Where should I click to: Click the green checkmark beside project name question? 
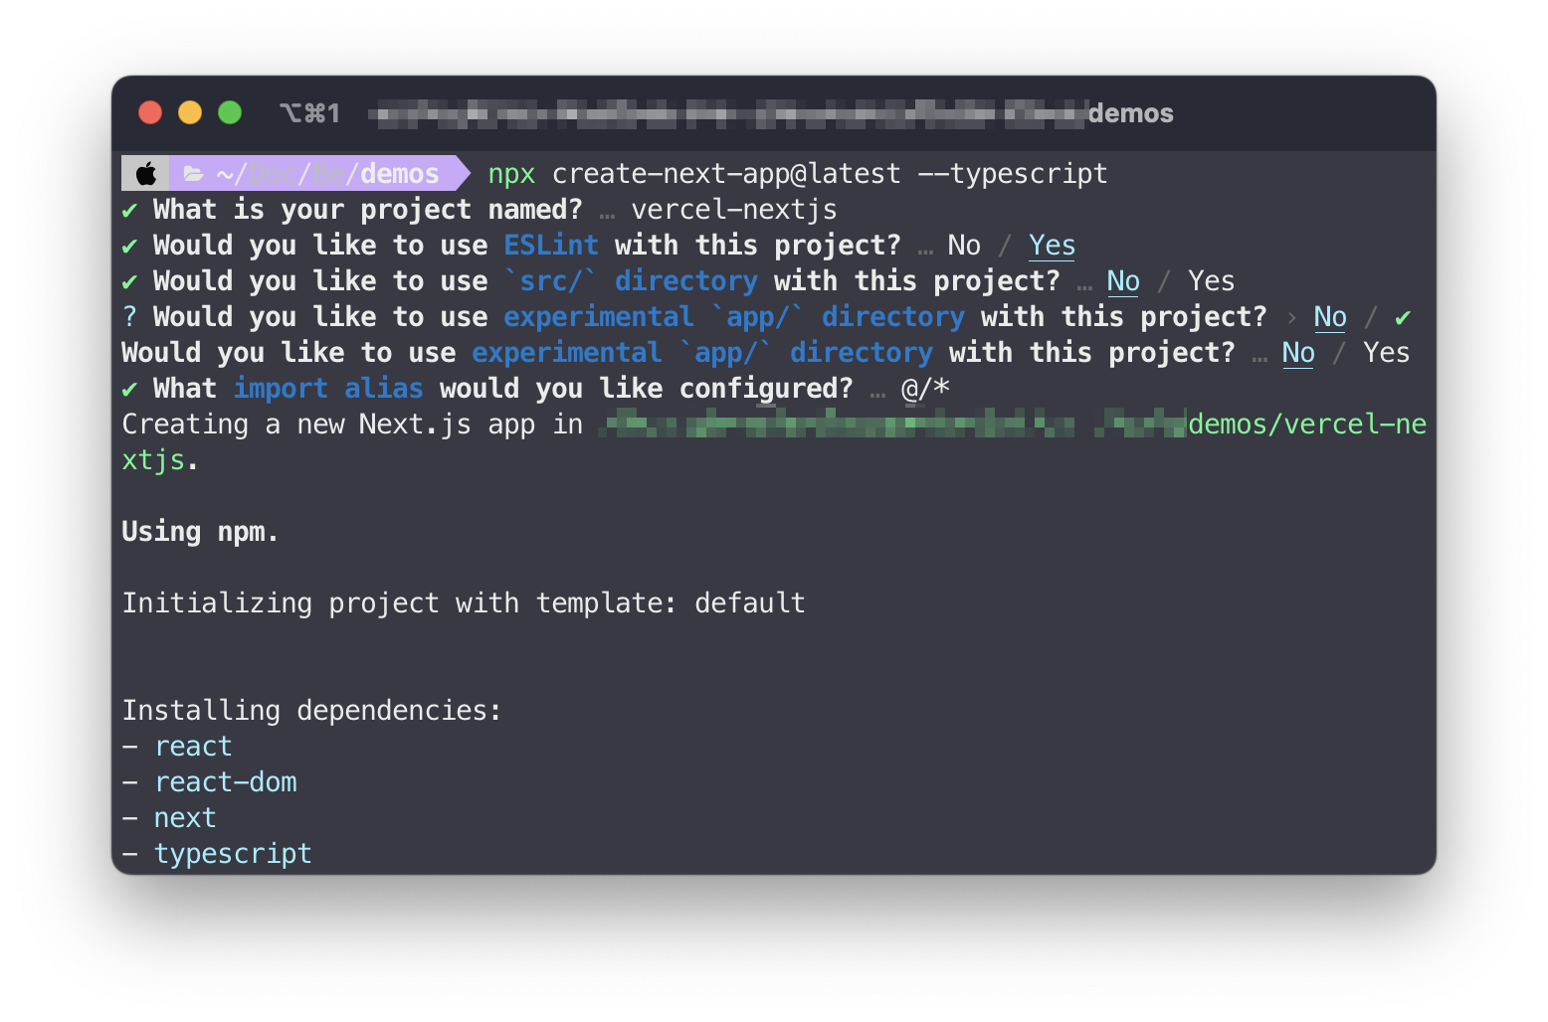pos(129,211)
